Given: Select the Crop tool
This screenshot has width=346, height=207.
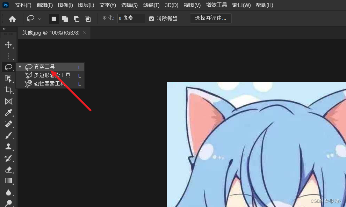Looking at the screenshot, I should coord(8,90).
